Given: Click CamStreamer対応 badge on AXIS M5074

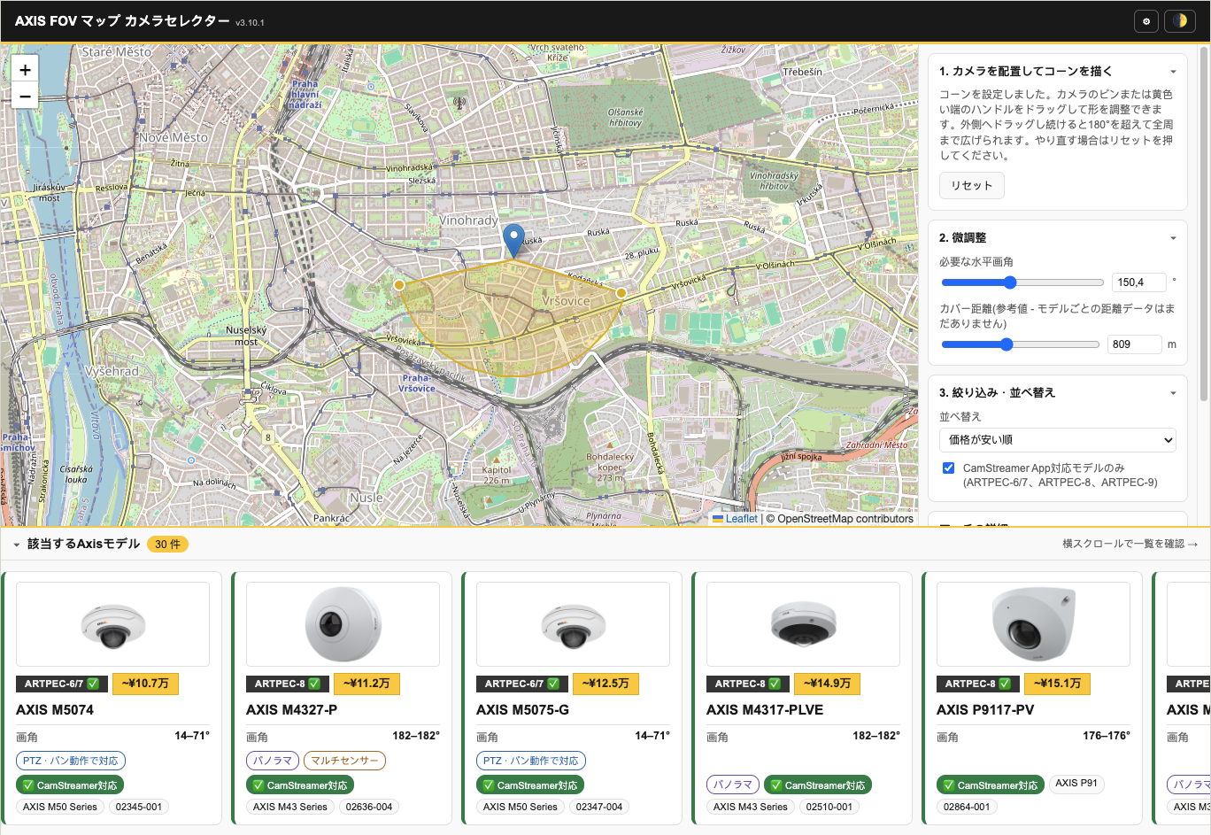Looking at the screenshot, I should point(70,785).
